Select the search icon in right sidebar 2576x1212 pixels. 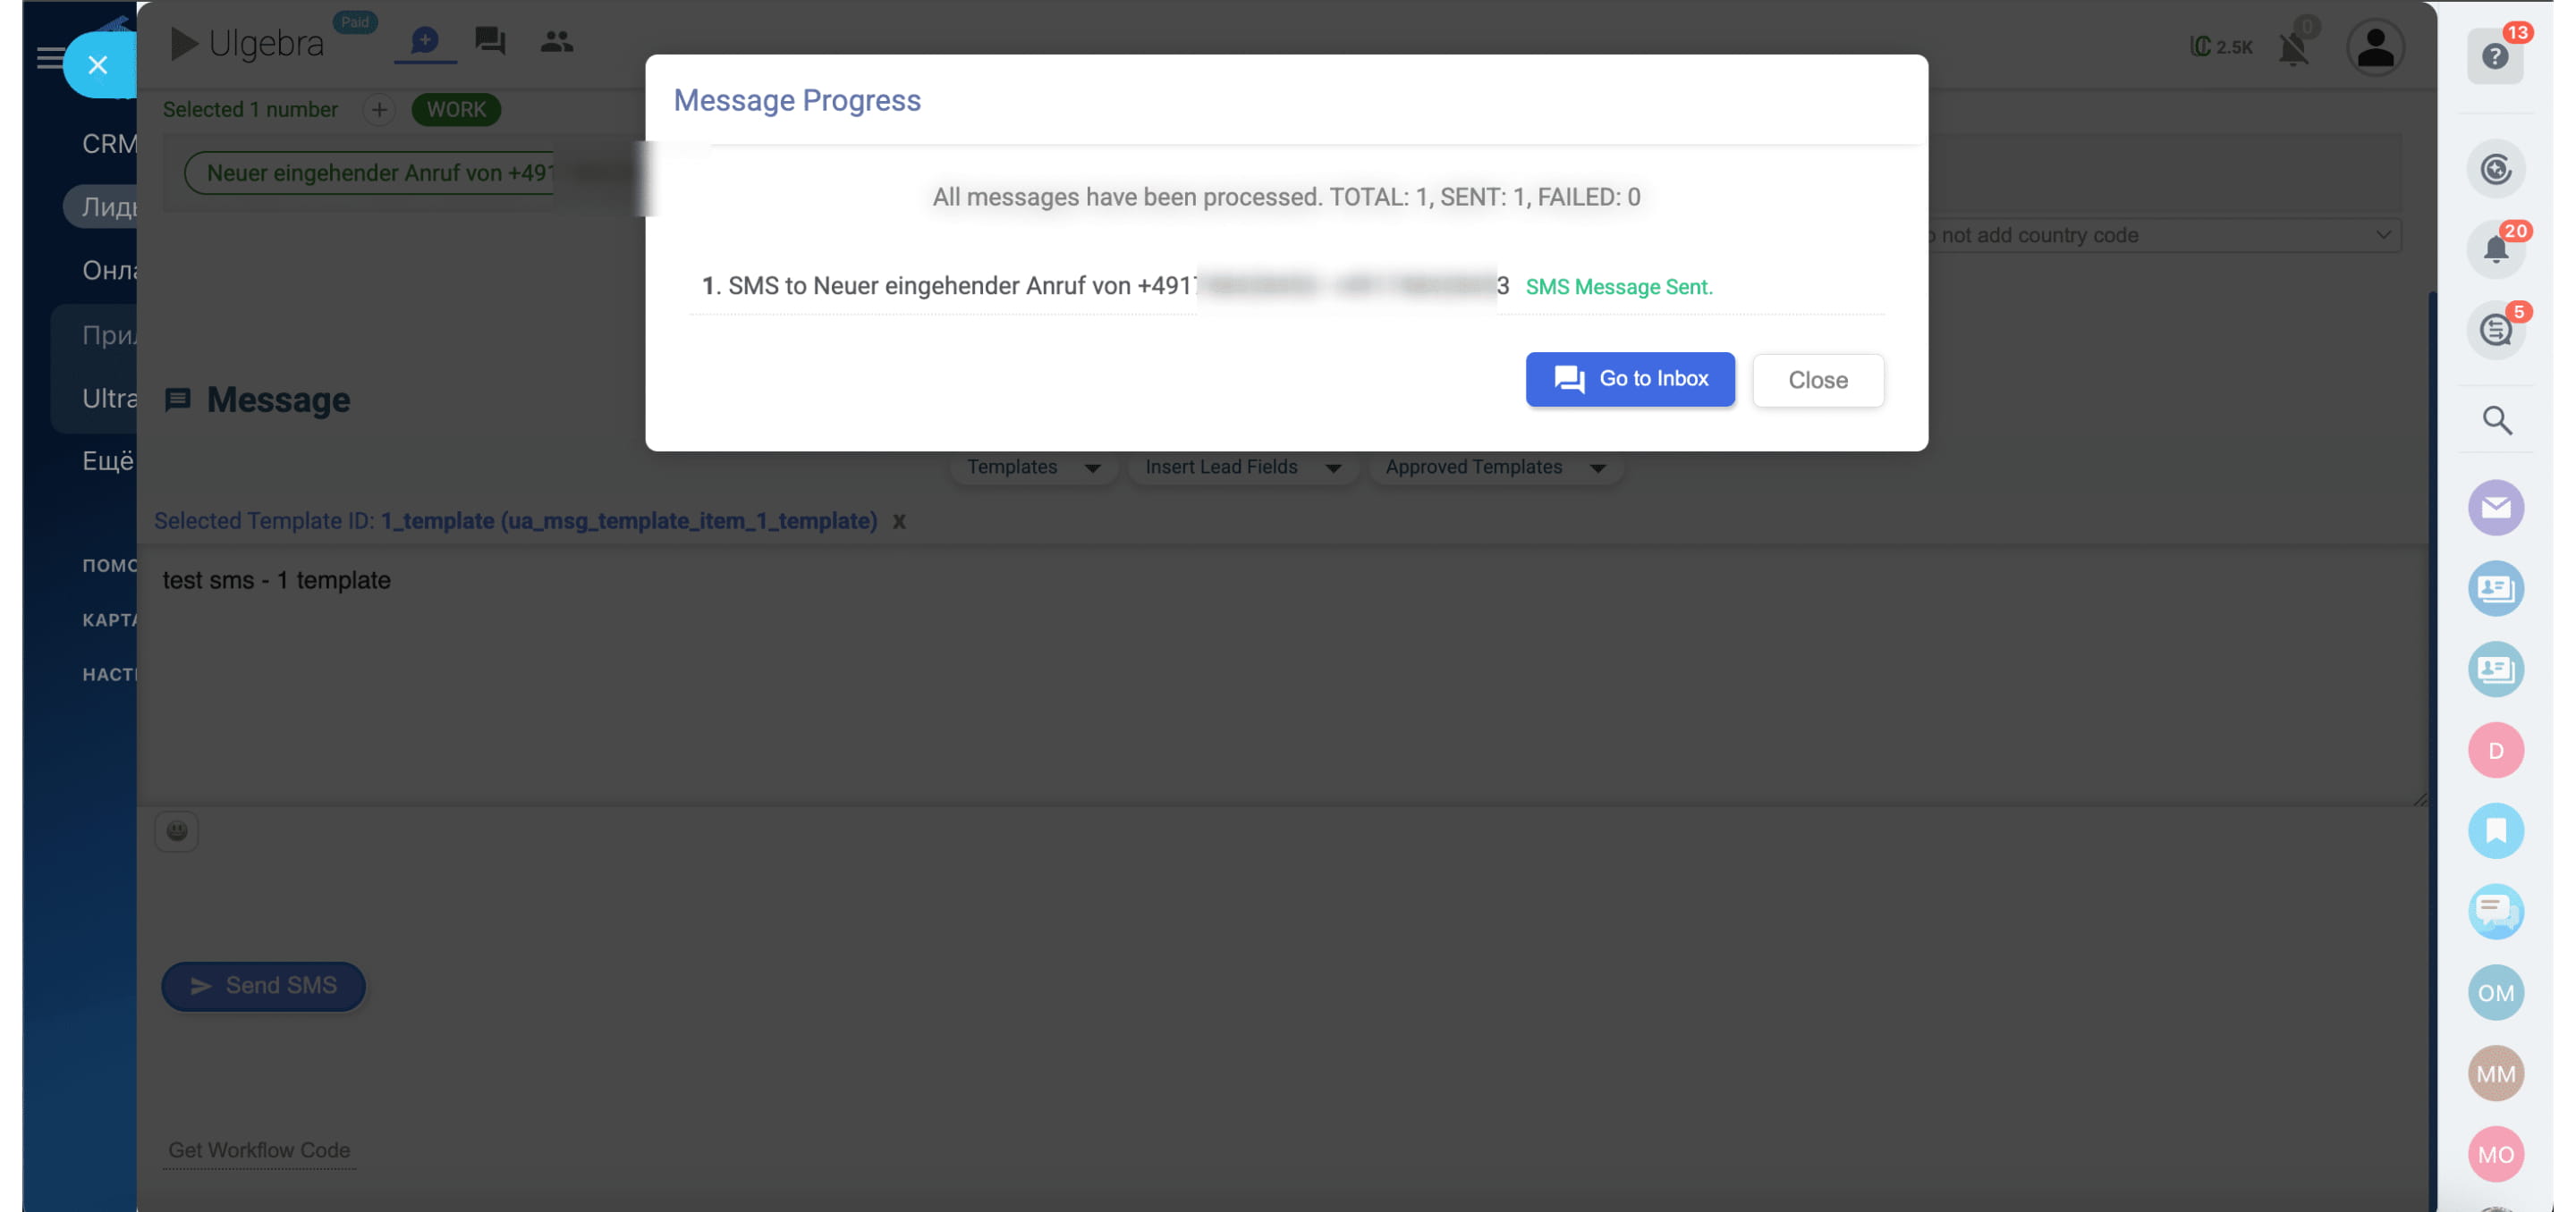pyautogui.click(x=2496, y=421)
